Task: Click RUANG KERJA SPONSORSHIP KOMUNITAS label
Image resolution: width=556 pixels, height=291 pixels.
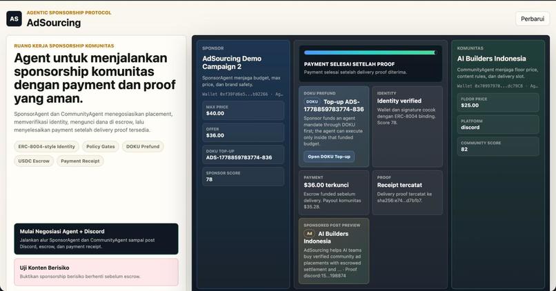Action: coord(64,46)
